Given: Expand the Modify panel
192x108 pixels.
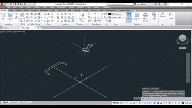Looking at the screenshot, I should tap(66, 24).
